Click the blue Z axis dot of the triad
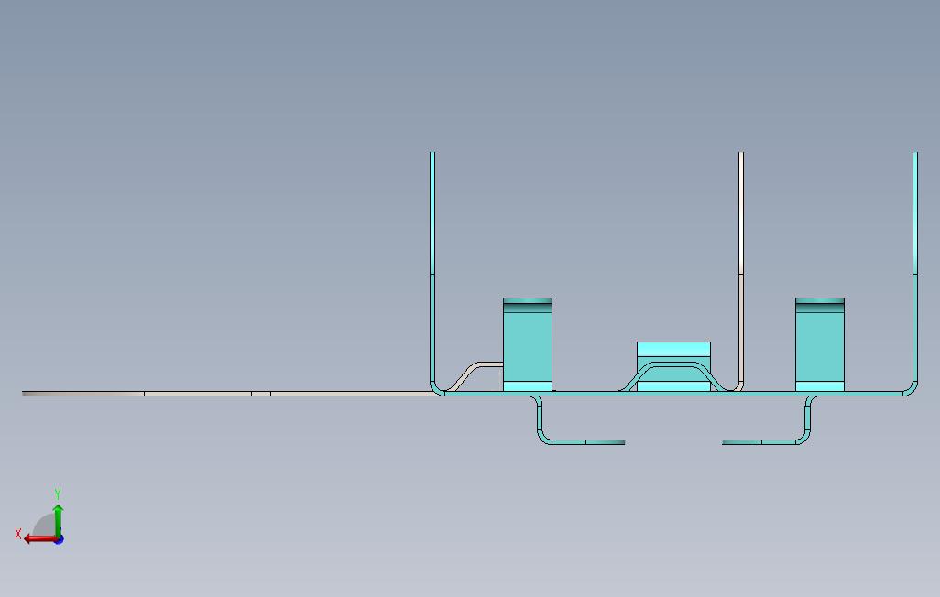 60,540
